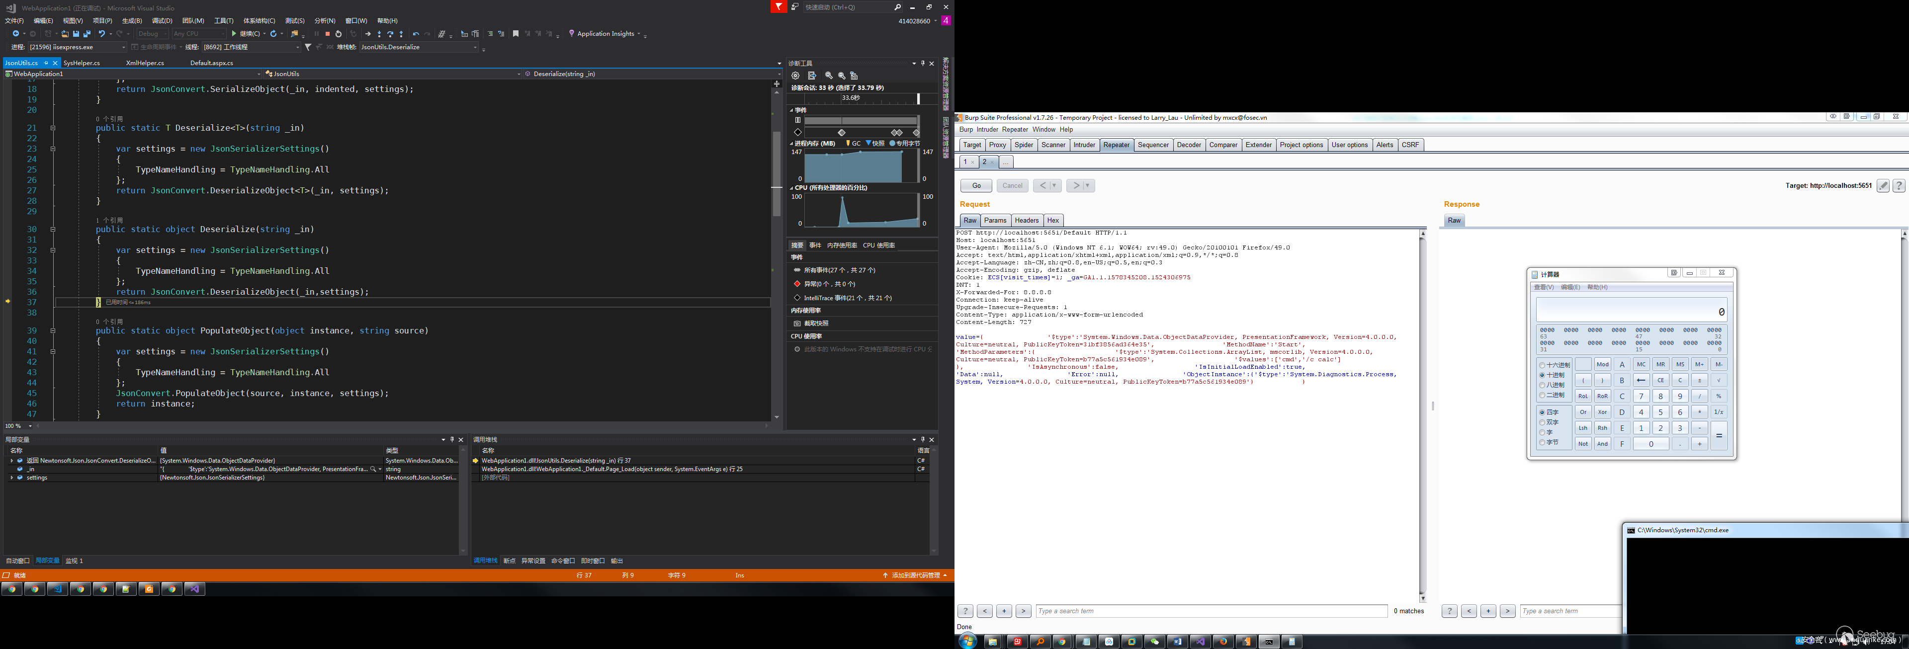Click zoom in icon in diagnostic tools

click(x=829, y=76)
